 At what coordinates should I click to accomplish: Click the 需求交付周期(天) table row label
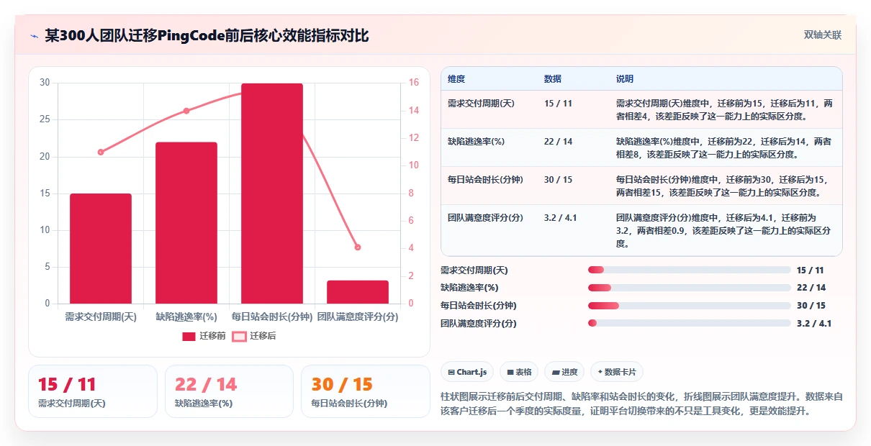(481, 103)
